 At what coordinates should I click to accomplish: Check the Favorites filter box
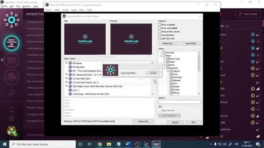click(x=164, y=53)
